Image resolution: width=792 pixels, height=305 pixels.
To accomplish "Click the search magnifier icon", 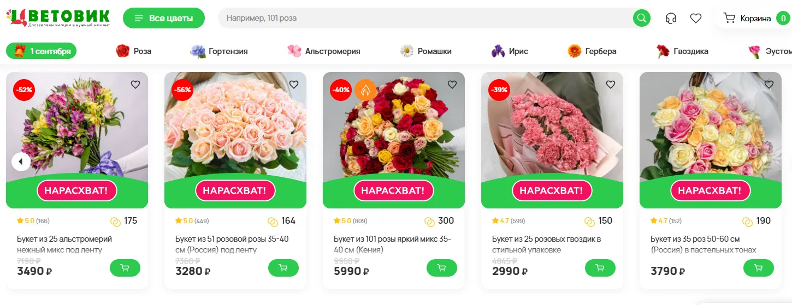I will [x=642, y=18].
